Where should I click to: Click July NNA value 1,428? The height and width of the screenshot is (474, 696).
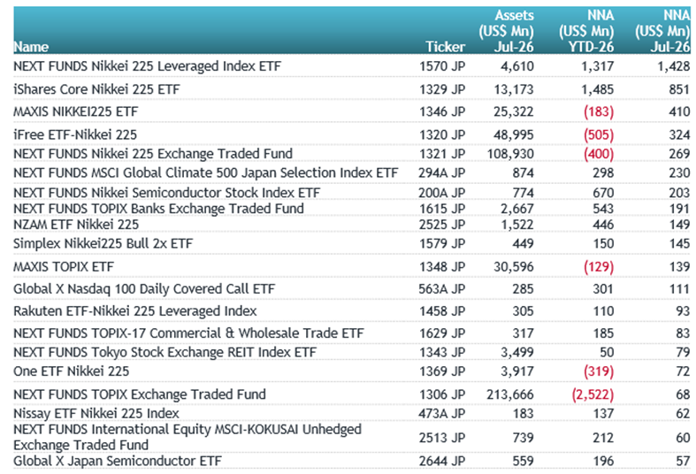[x=674, y=66]
